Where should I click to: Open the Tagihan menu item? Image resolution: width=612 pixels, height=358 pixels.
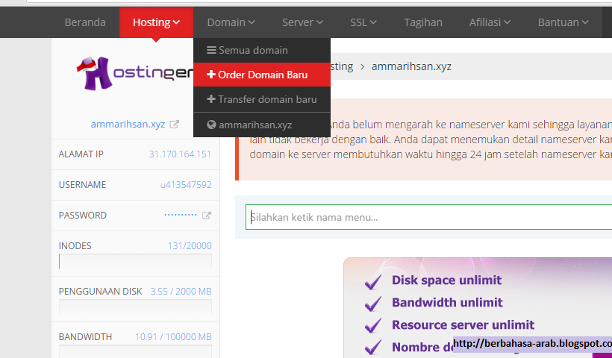[423, 22]
